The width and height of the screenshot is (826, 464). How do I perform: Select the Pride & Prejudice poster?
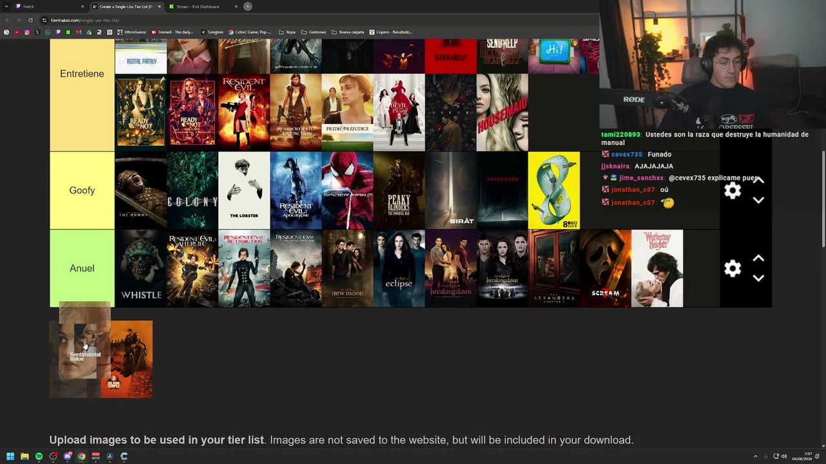[347, 112]
